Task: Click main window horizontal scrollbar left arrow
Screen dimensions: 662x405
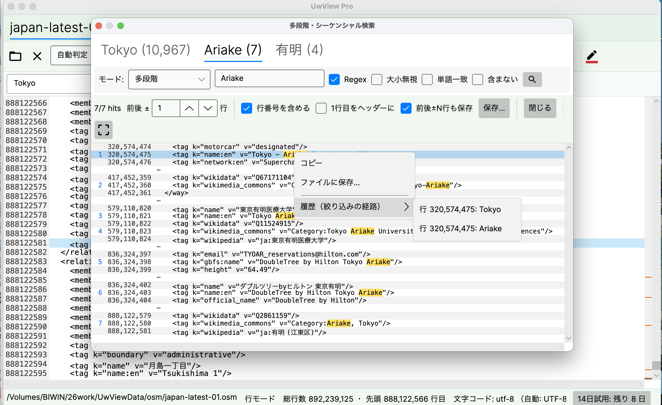Action: coord(8,384)
